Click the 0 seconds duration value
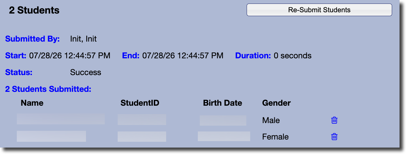This screenshot has height=154, width=406. (293, 56)
